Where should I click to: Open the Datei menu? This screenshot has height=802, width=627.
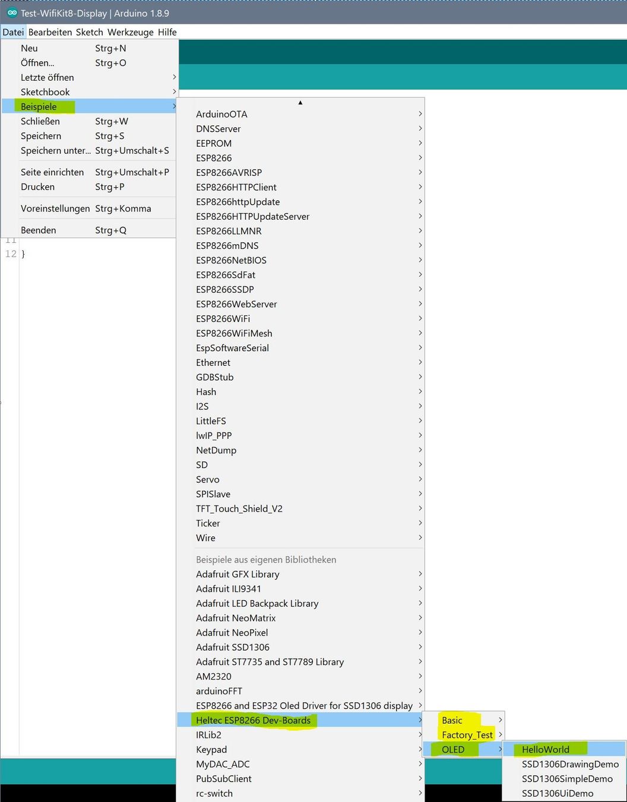pyautogui.click(x=13, y=32)
